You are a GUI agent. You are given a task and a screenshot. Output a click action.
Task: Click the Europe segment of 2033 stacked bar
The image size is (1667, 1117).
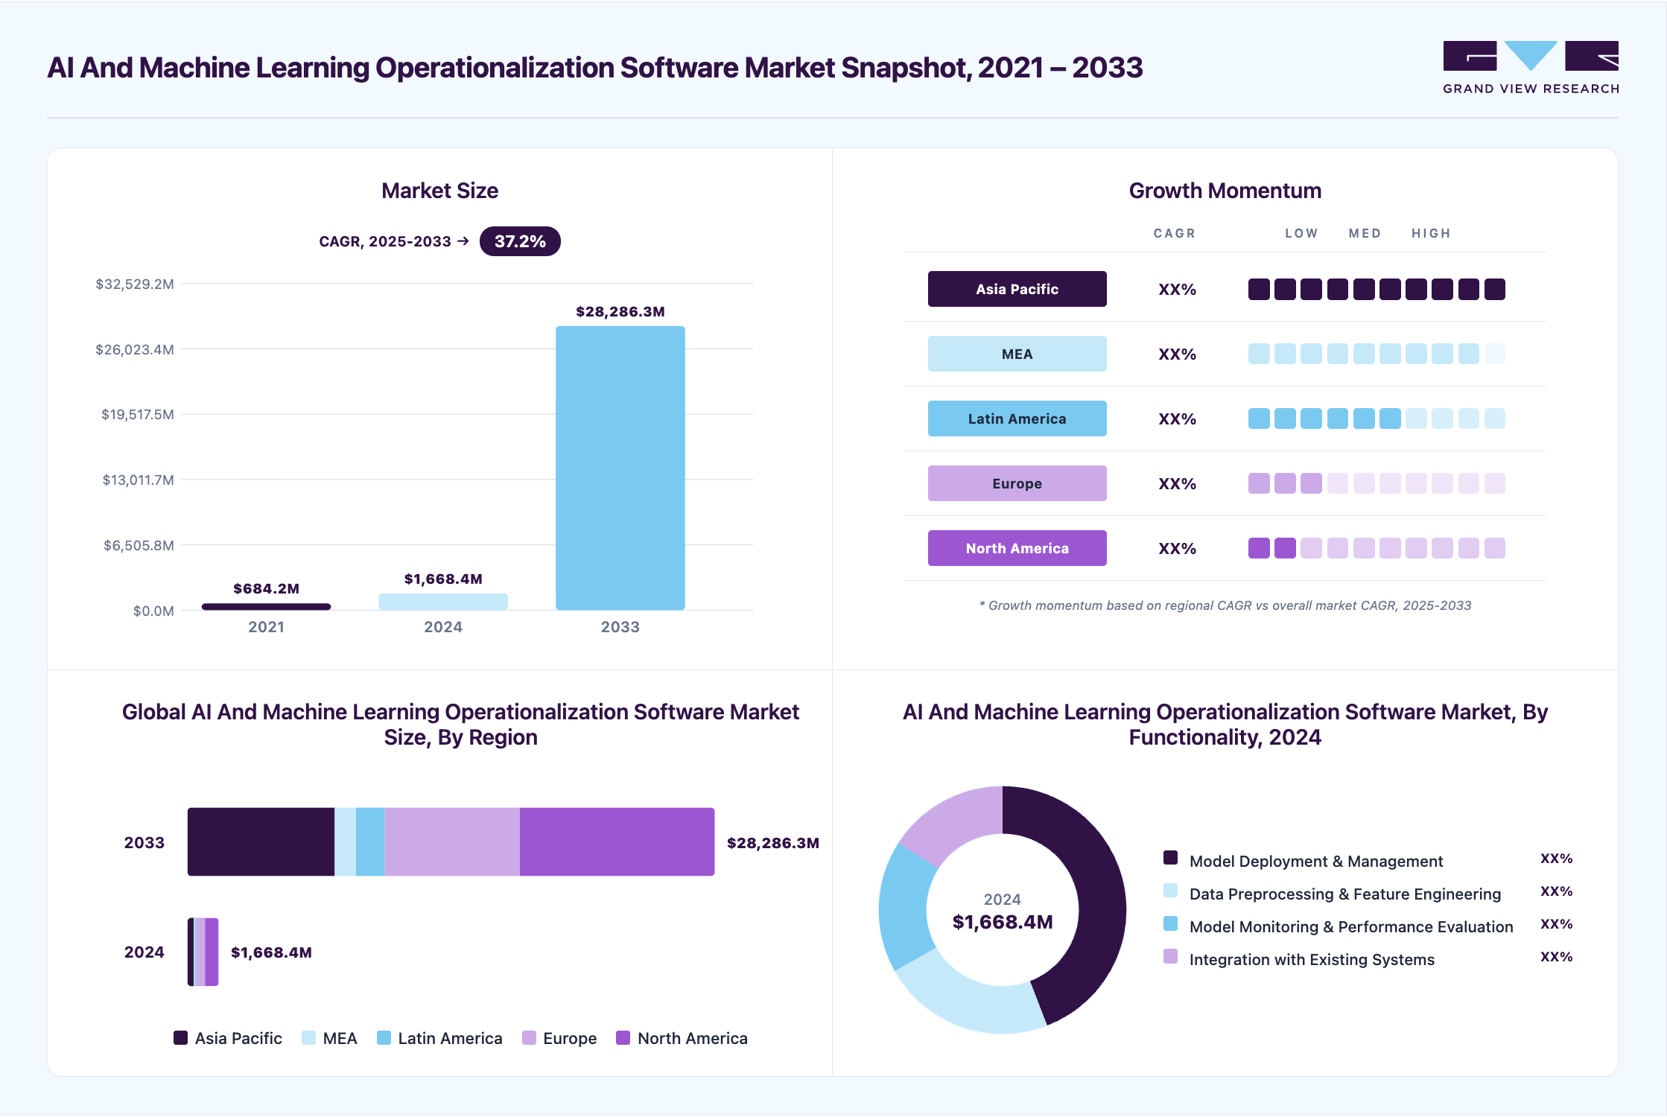pyautogui.click(x=452, y=841)
